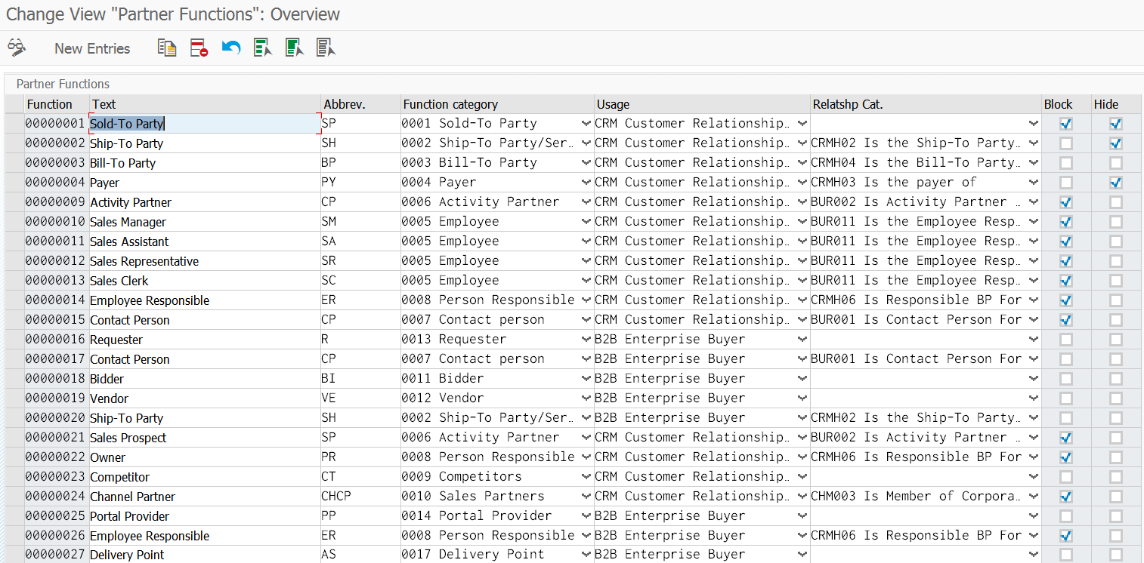Click the Portal Provider text cell

tap(205, 516)
